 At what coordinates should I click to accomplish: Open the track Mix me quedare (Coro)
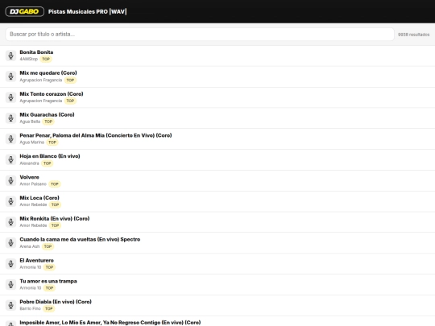tap(48, 73)
